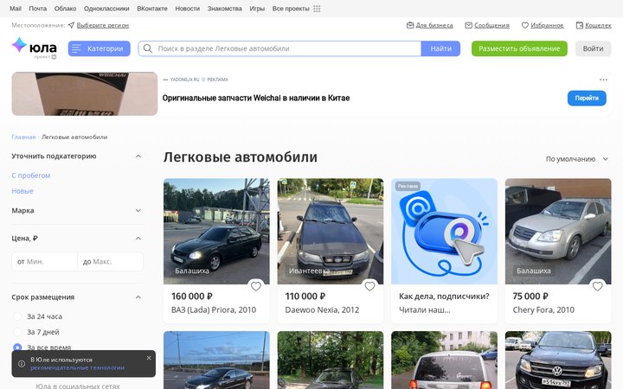Collapse the 'Цена, ₽' filter section
Image resolution: width=623 pixels, height=389 pixels.
click(138, 239)
